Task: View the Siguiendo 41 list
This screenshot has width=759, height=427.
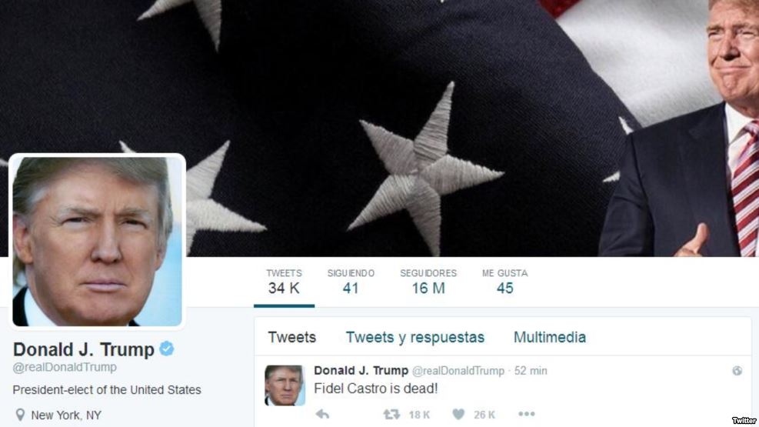Action: pos(351,282)
